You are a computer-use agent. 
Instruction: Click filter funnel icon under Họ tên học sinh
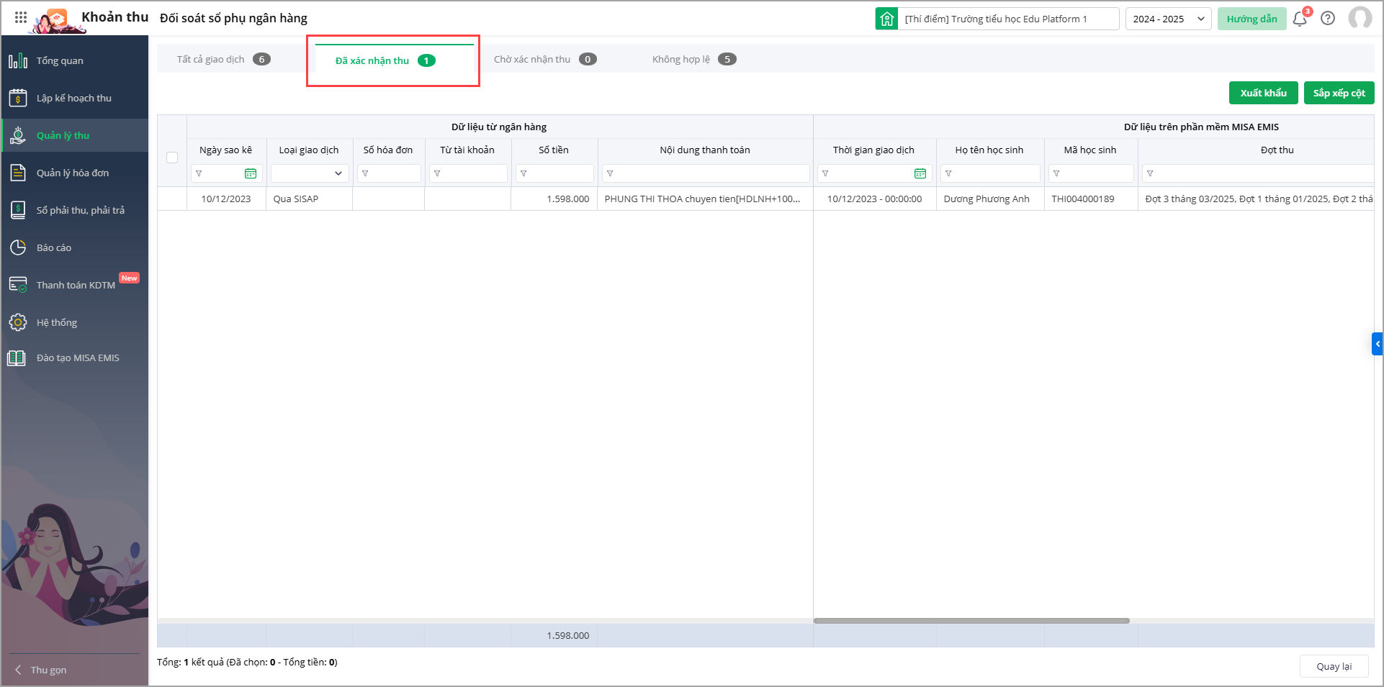(x=948, y=173)
